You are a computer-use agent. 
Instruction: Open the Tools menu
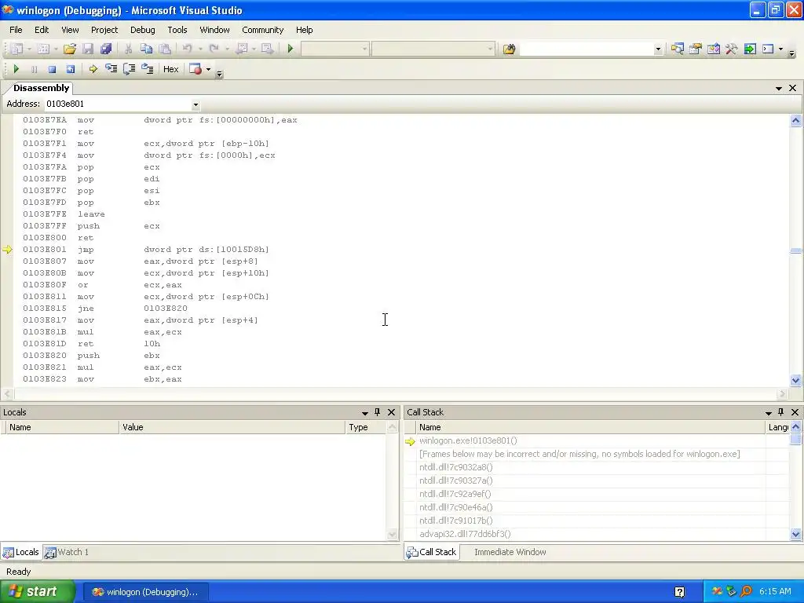pyautogui.click(x=177, y=30)
